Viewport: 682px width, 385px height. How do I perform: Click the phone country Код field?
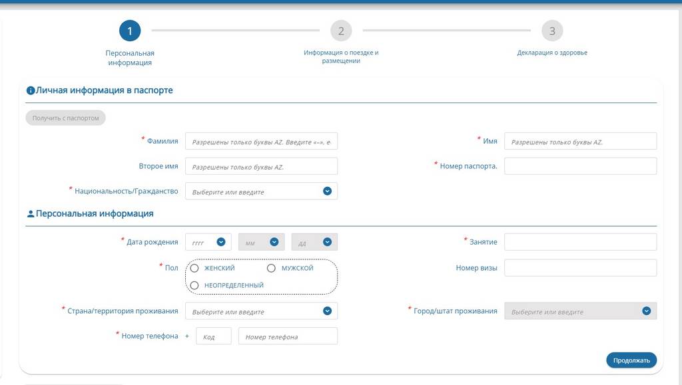pos(213,336)
